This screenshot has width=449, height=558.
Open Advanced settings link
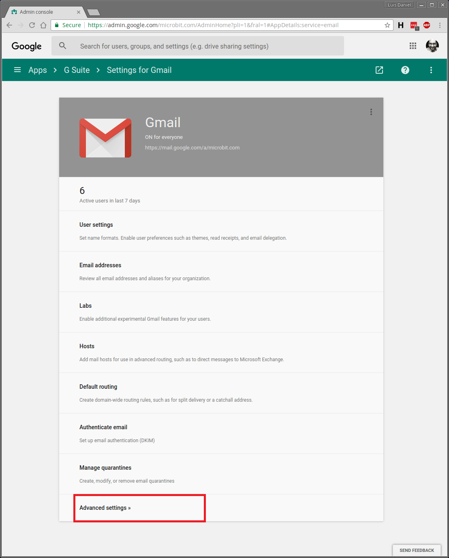point(105,508)
